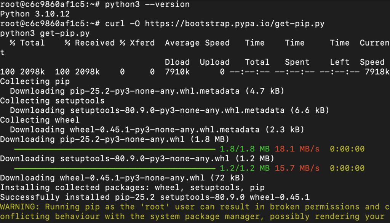Click the yellow WARNING root user message
The height and width of the screenshot is (223, 390).
(x=195, y=212)
